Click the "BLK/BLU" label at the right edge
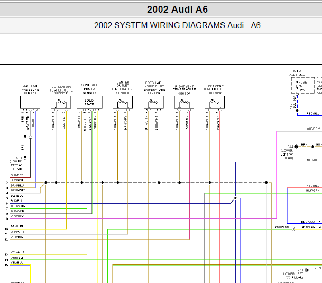 point(313,160)
